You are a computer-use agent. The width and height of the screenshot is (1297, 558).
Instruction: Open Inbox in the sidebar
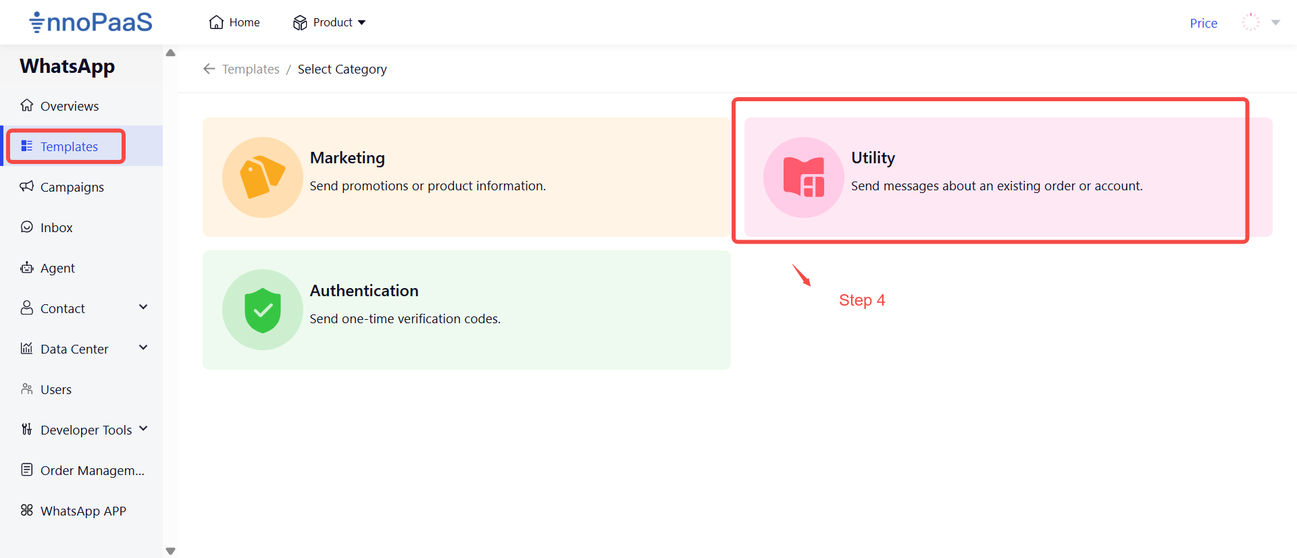[x=57, y=227]
